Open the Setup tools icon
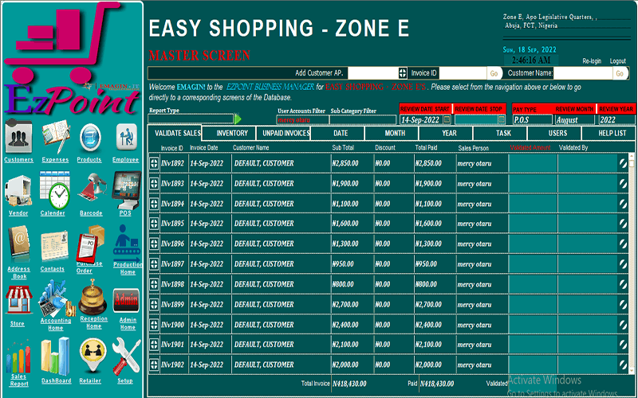Image resolution: width=638 pixels, height=398 pixels. click(125, 355)
